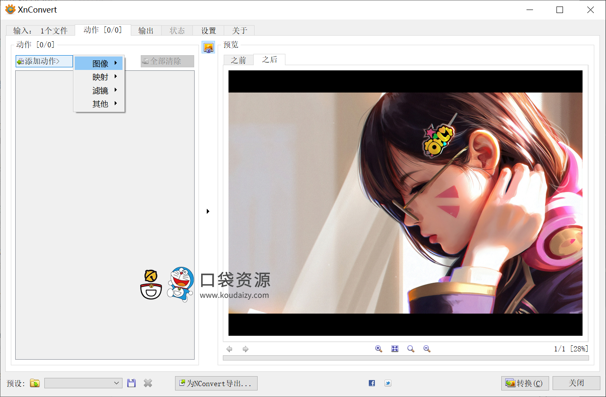The height and width of the screenshot is (397, 606).
Task: Switch to the 动作 [0/0] tab
Action: [x=103, y=30]
